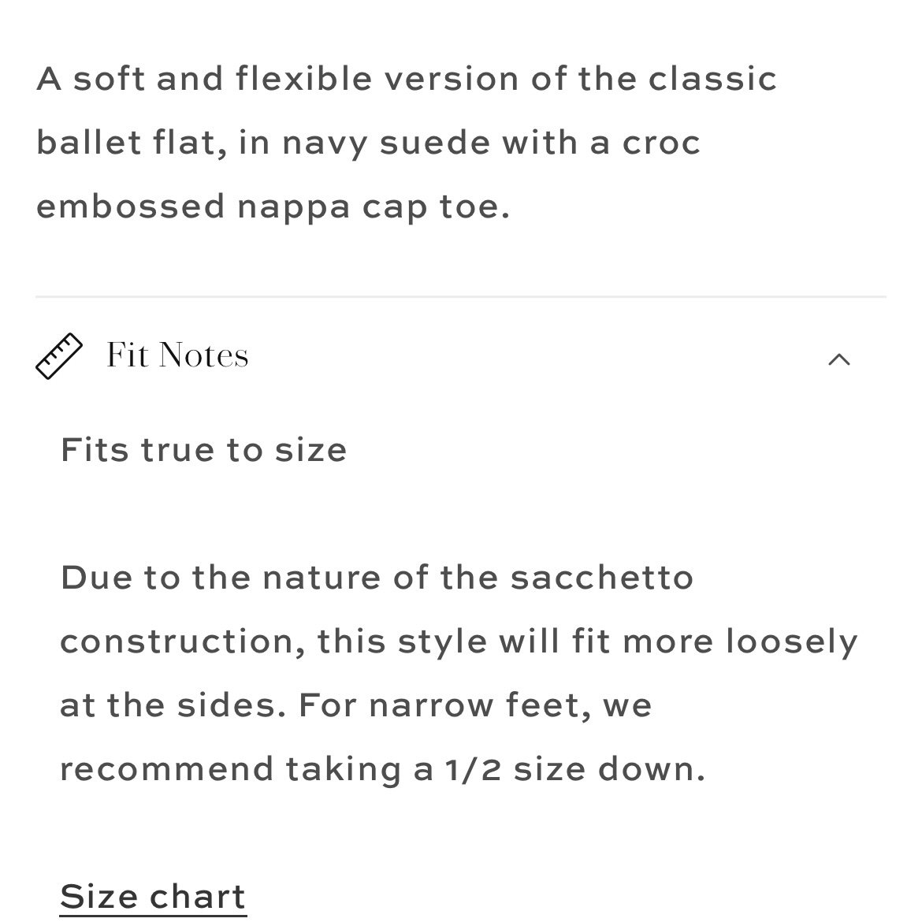Open the Size chart link
This screenshot has width=922, height=922.
pos(153,898)
